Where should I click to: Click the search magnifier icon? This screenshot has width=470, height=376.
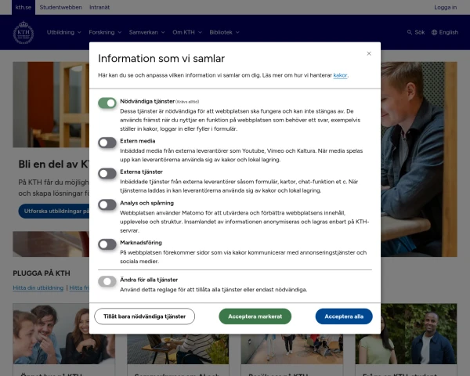[x=410, y=32]
